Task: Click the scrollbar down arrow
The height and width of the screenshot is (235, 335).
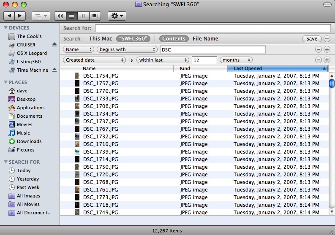Action: tap(332, 212)
